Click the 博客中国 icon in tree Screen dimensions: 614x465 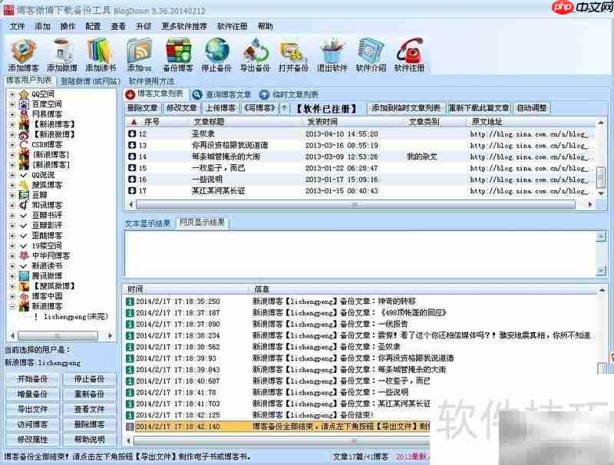25,296
